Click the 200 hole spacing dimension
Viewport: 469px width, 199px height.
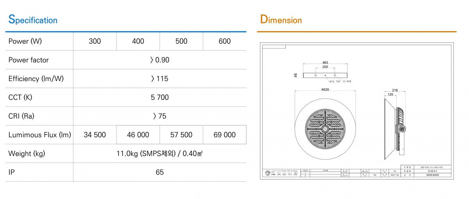click(x=325, y=67)
